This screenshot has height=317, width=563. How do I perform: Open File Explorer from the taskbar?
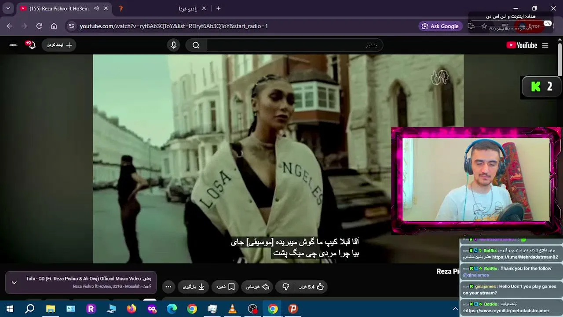pyautogui.click(x=51, y=309)
